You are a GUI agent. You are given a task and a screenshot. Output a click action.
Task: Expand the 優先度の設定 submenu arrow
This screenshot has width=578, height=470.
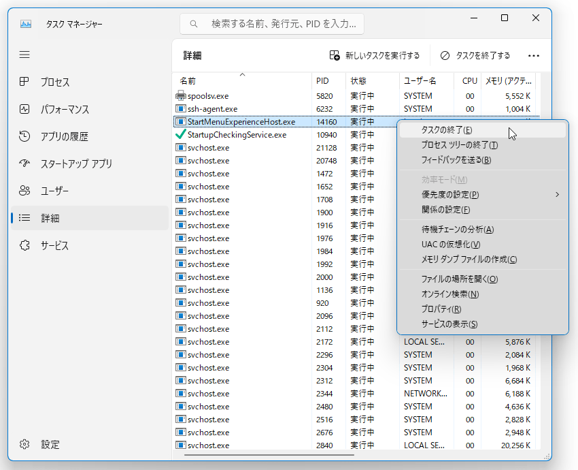pos(558,195)
